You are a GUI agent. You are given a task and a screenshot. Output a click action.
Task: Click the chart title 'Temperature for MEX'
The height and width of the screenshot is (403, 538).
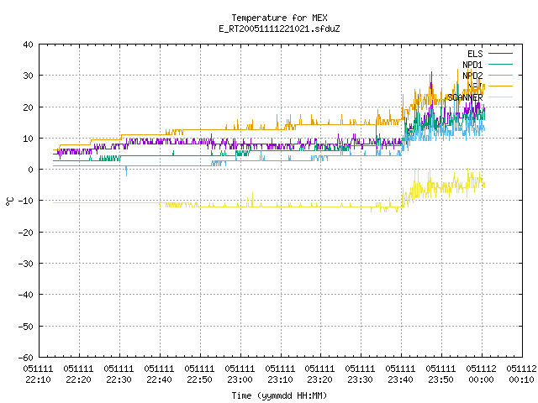tap(279, 18)
